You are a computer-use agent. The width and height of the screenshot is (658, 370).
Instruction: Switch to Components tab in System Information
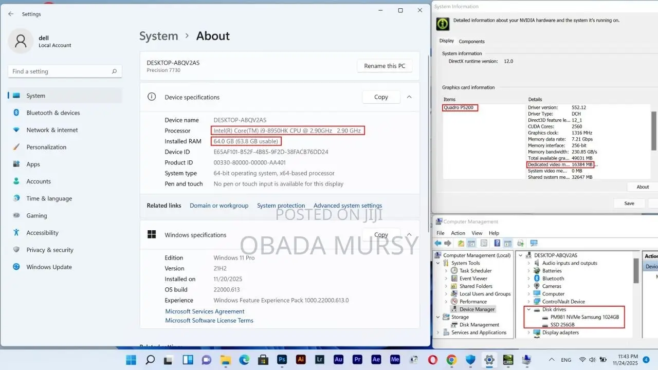pyautogui.click(x=471, y=41)
